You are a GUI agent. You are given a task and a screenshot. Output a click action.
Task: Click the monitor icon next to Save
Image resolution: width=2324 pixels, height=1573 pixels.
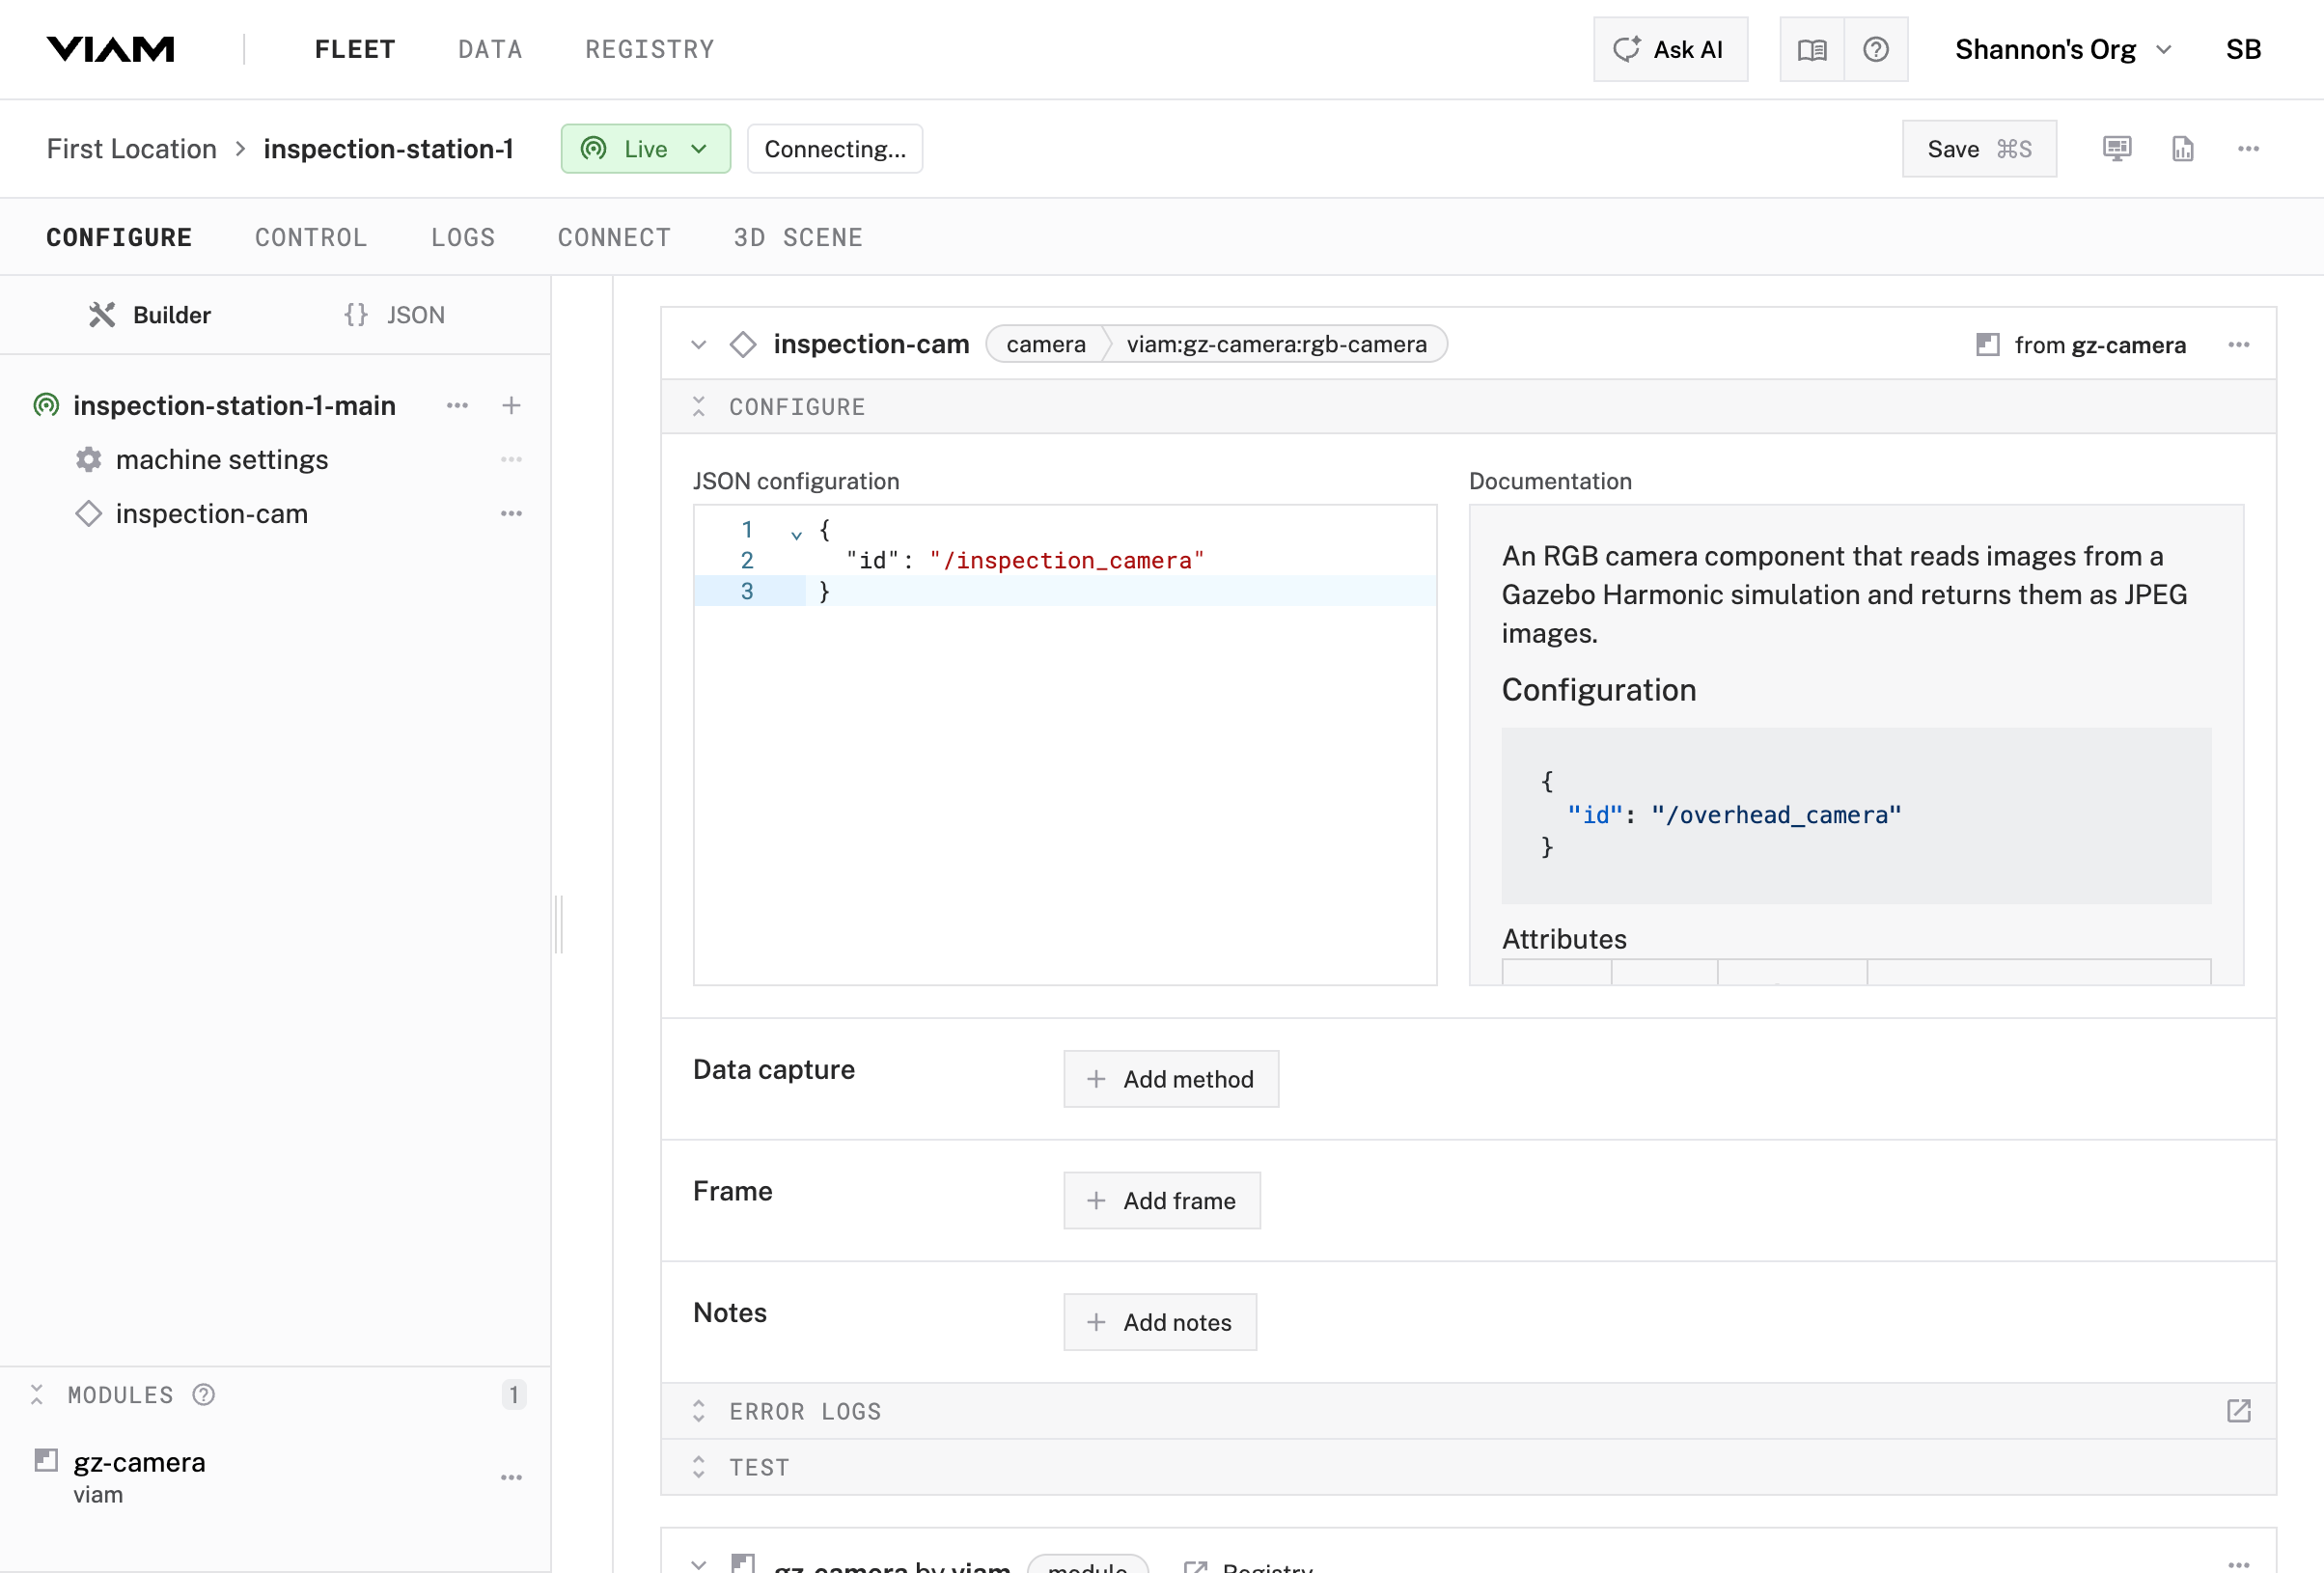[x=2116, y=149]
